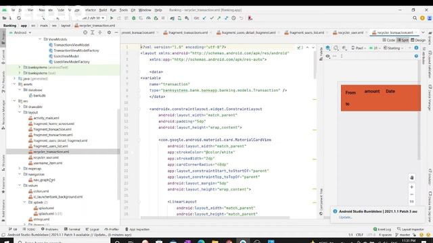
Task: Click Update link in Bumblebee notification
Action: pos(346,217)
